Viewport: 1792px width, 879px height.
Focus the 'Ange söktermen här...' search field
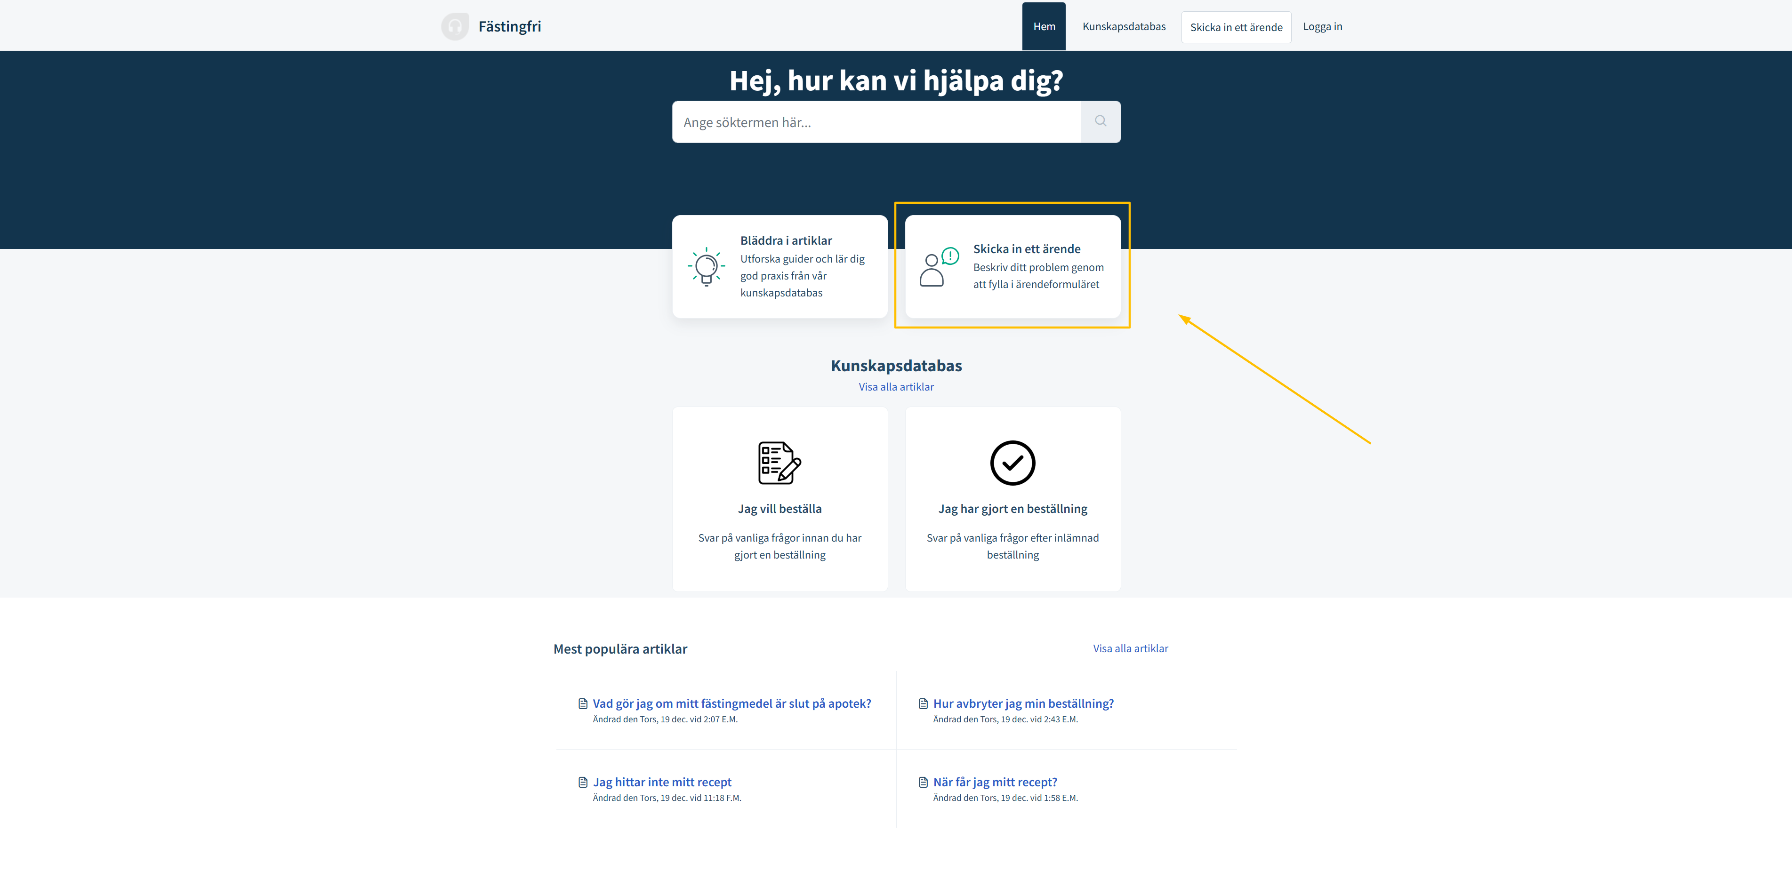[876, 122]
